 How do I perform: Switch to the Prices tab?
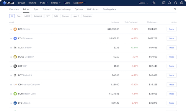26,9
